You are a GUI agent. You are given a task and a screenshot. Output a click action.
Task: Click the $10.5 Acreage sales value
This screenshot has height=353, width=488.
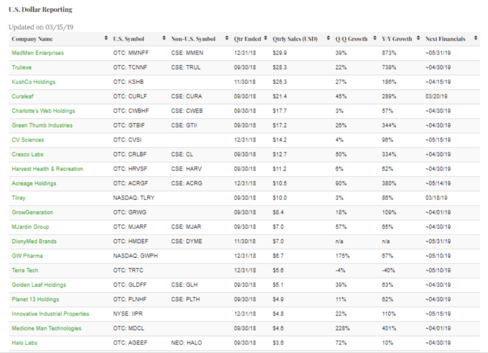point(279,183)
